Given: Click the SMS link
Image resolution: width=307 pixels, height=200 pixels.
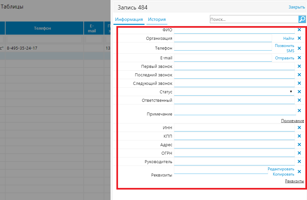Looking at the screenshot, I should (290, 51).
